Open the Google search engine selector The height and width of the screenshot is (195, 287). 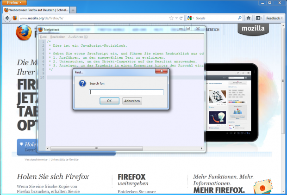[191, 18]
